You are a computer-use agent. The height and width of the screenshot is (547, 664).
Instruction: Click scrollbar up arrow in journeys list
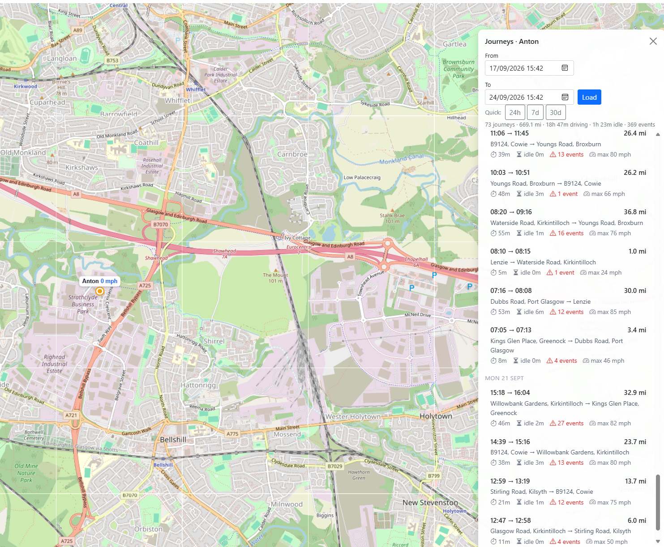[658, 134]
